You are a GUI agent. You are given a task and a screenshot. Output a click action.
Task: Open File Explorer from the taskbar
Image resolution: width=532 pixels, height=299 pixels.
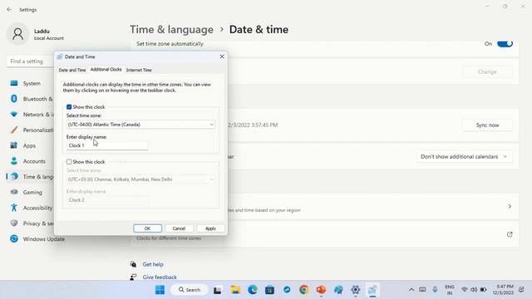click(235, 290)
